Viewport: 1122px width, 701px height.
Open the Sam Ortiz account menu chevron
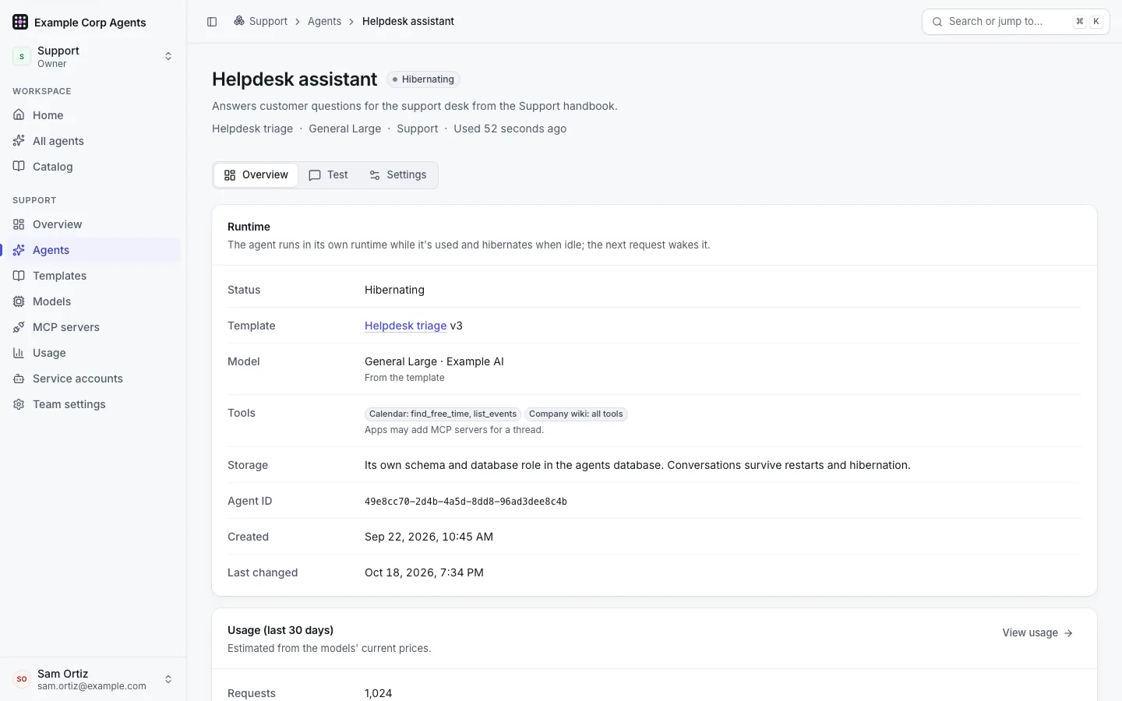point(168,679)
